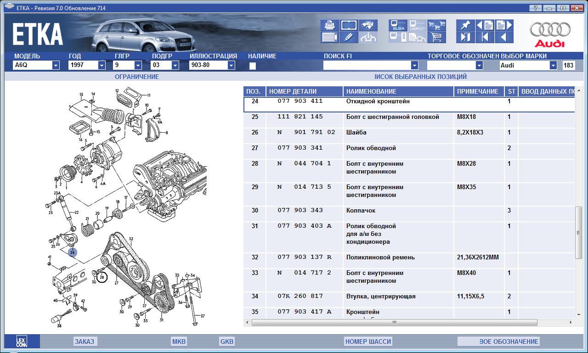The height and width of the screenshot is (353, 588).
Task: Expand the МОДЕЛЬ dropdown
Action: [56, 66]
